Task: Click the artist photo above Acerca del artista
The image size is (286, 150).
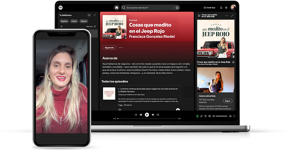Action: [x=216, y=80]
